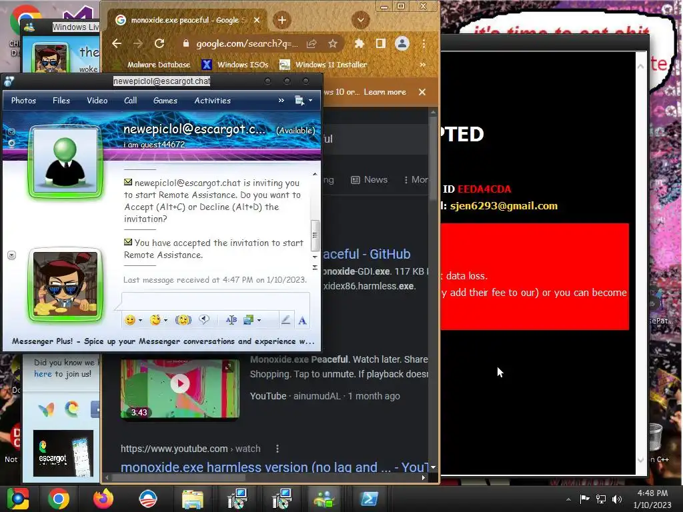Click the MSN butterfly icon in Messenger window

(x=46, y=409)
